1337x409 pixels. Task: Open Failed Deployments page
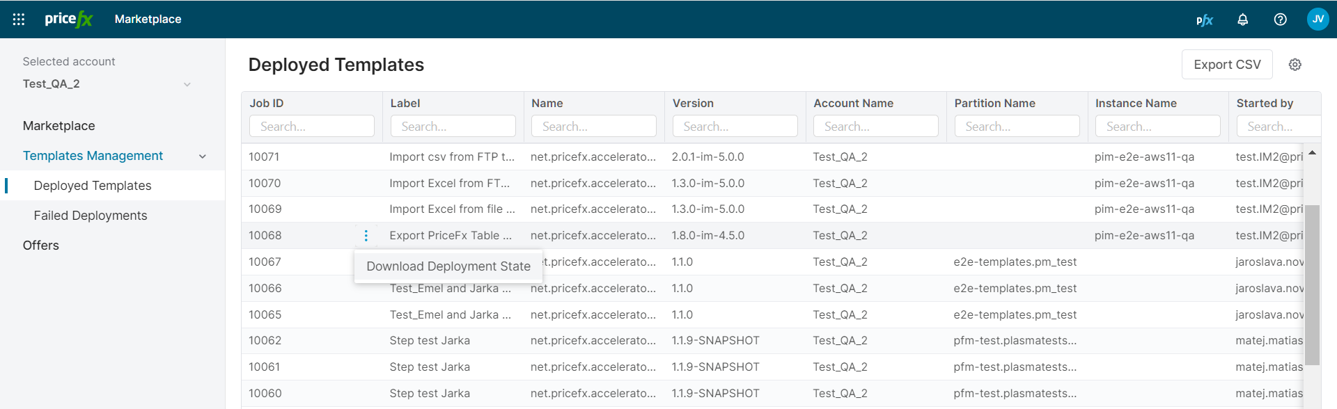click(x=91, y=216)
